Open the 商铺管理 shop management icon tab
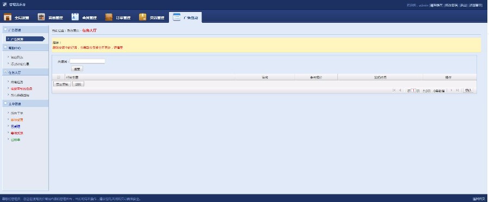Viewport: 489px width, 202px height. coord(50,17)
